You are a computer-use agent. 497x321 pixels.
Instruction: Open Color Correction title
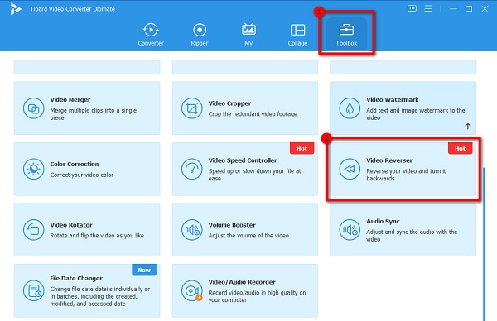tap(75, 165)
